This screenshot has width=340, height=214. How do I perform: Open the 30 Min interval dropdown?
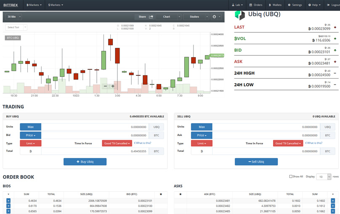pos(13,17)
